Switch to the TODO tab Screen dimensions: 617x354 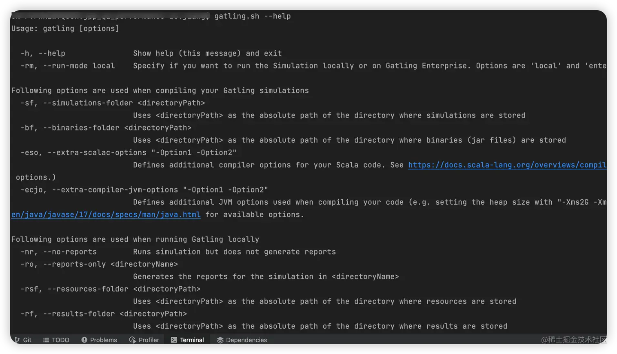point(60,340)
